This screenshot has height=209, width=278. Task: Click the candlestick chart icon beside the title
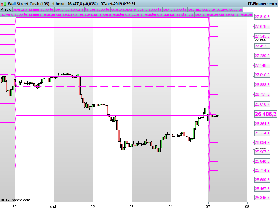coord(4,4)
